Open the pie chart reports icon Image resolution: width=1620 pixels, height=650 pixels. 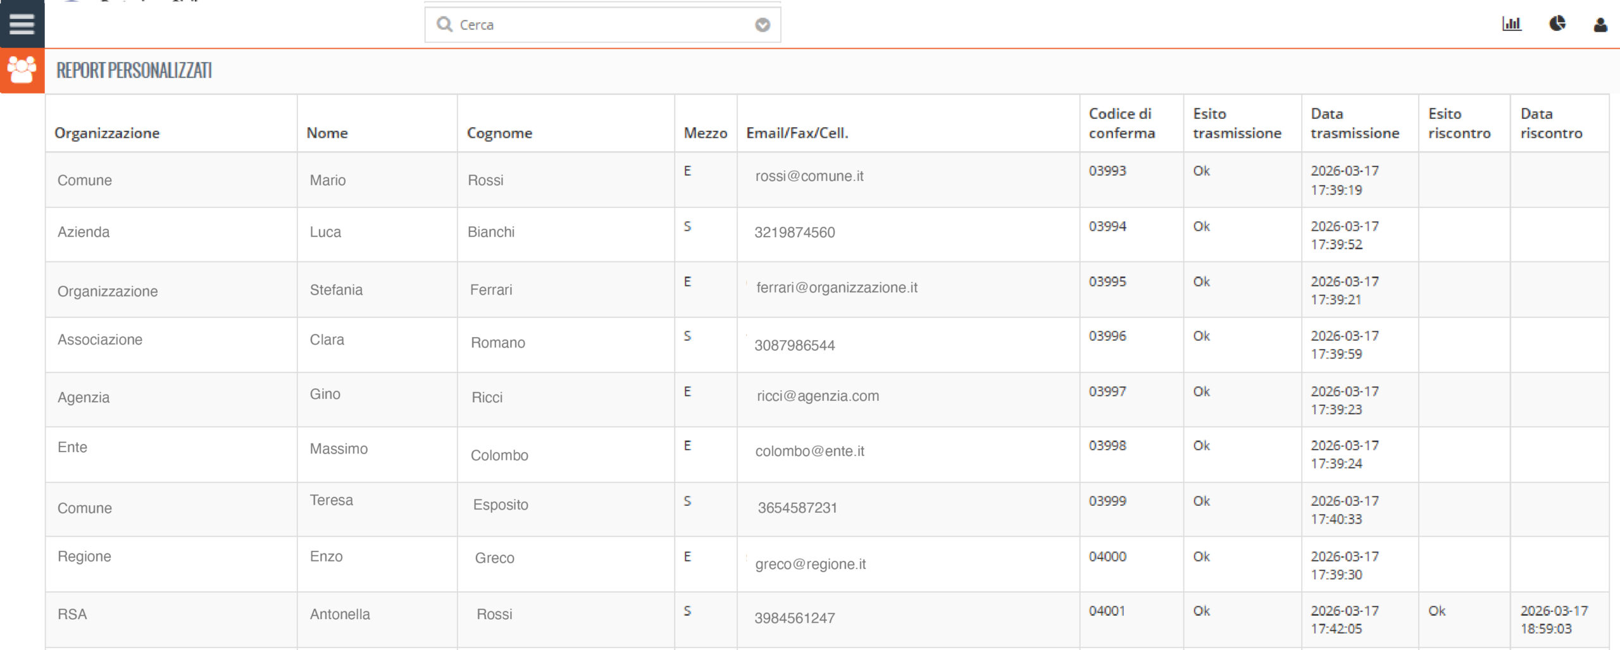coord(1557,24)
